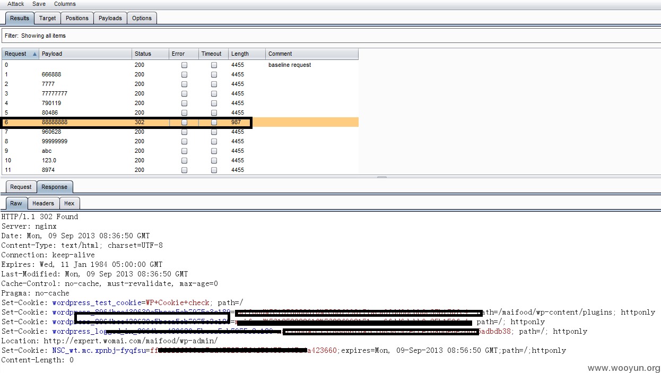Toggle Error checkbox for payload 666888
The image size is (661, 373).
[184, 74]
